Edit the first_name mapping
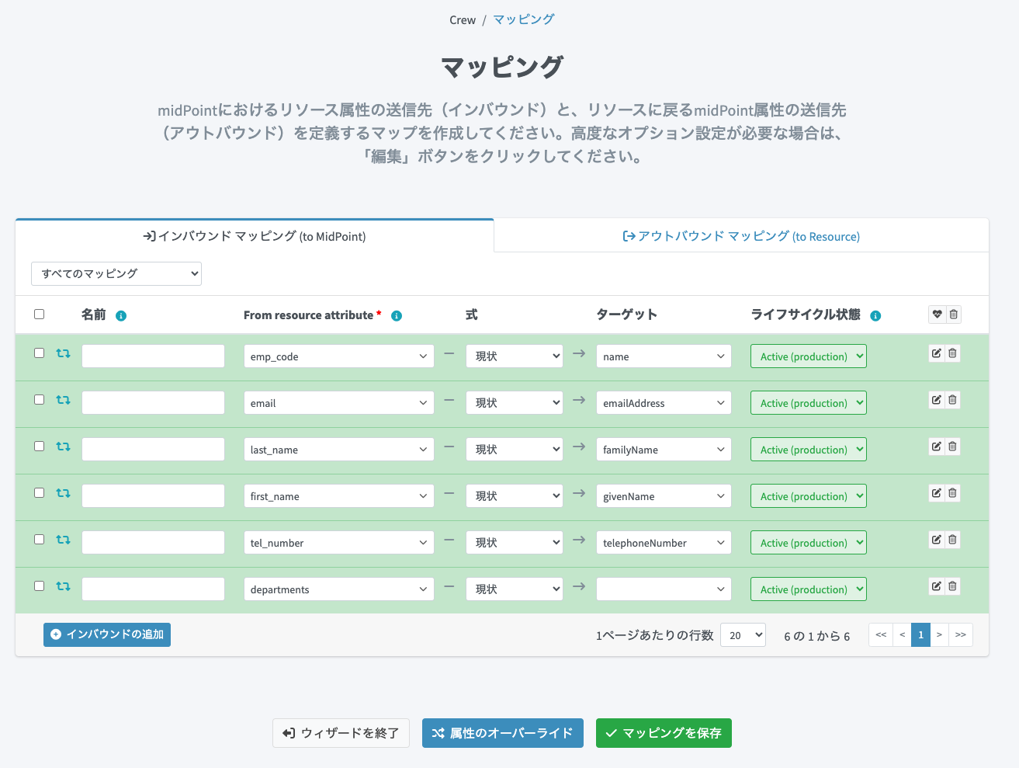Image resolution: width=1019 pixels, height=768 pixels. pos(937,493)
